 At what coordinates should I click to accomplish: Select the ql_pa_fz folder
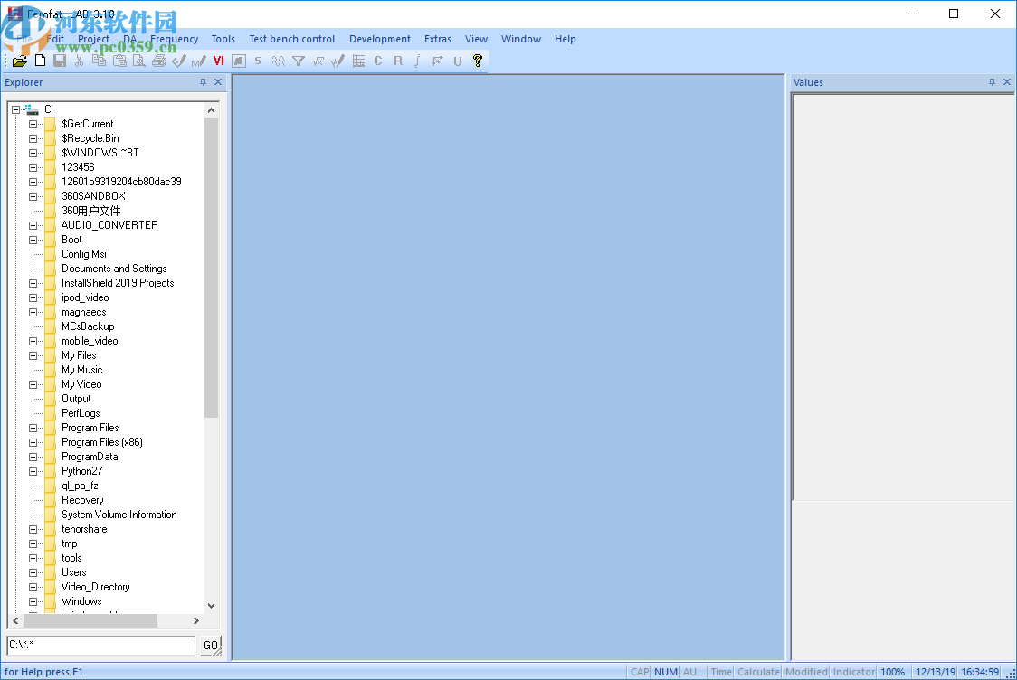click(x=80, y=486)
